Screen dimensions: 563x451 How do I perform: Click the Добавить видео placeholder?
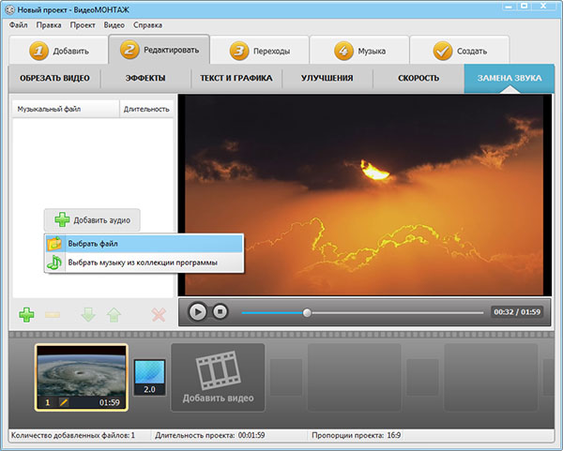(x=218, y=378)
